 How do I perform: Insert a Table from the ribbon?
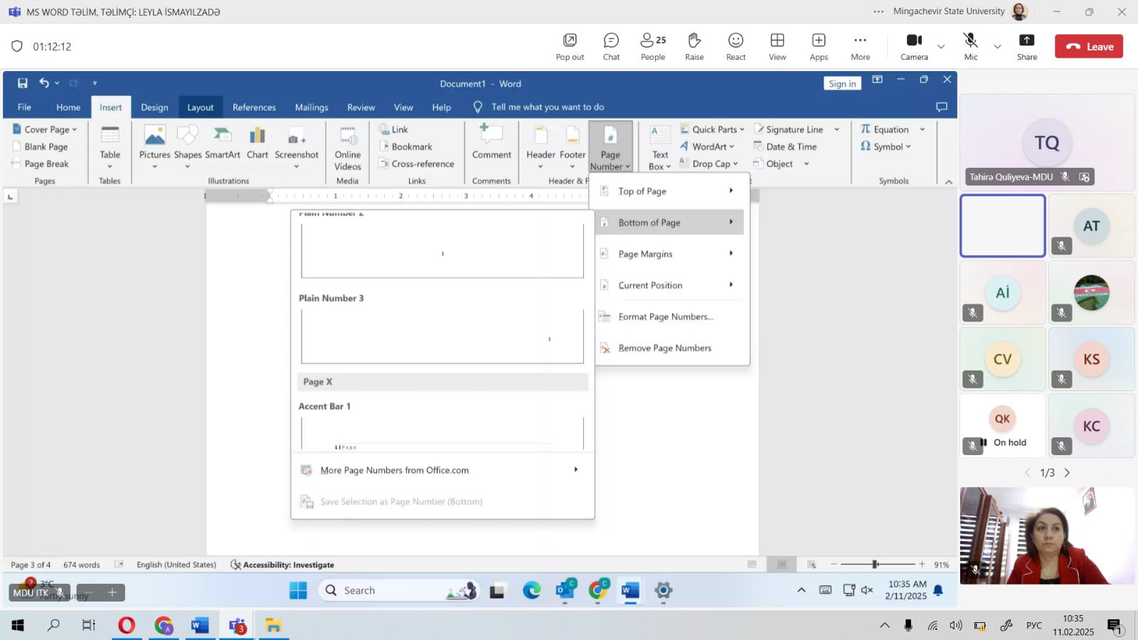click(110, 147)
